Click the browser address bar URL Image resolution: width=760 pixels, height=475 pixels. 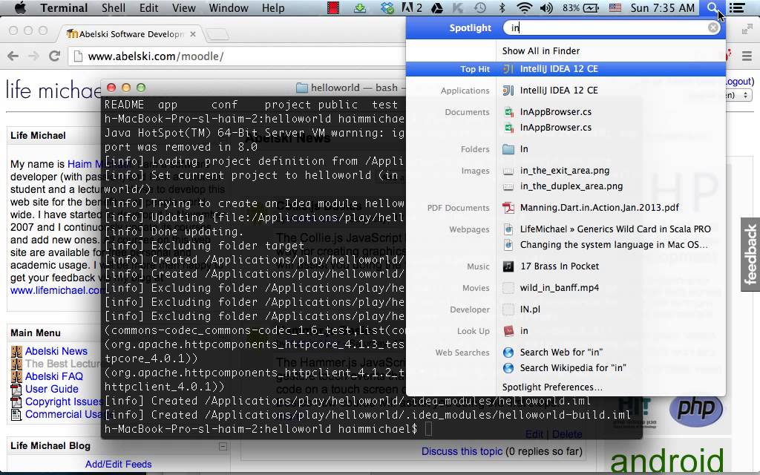tap(156, 56)
